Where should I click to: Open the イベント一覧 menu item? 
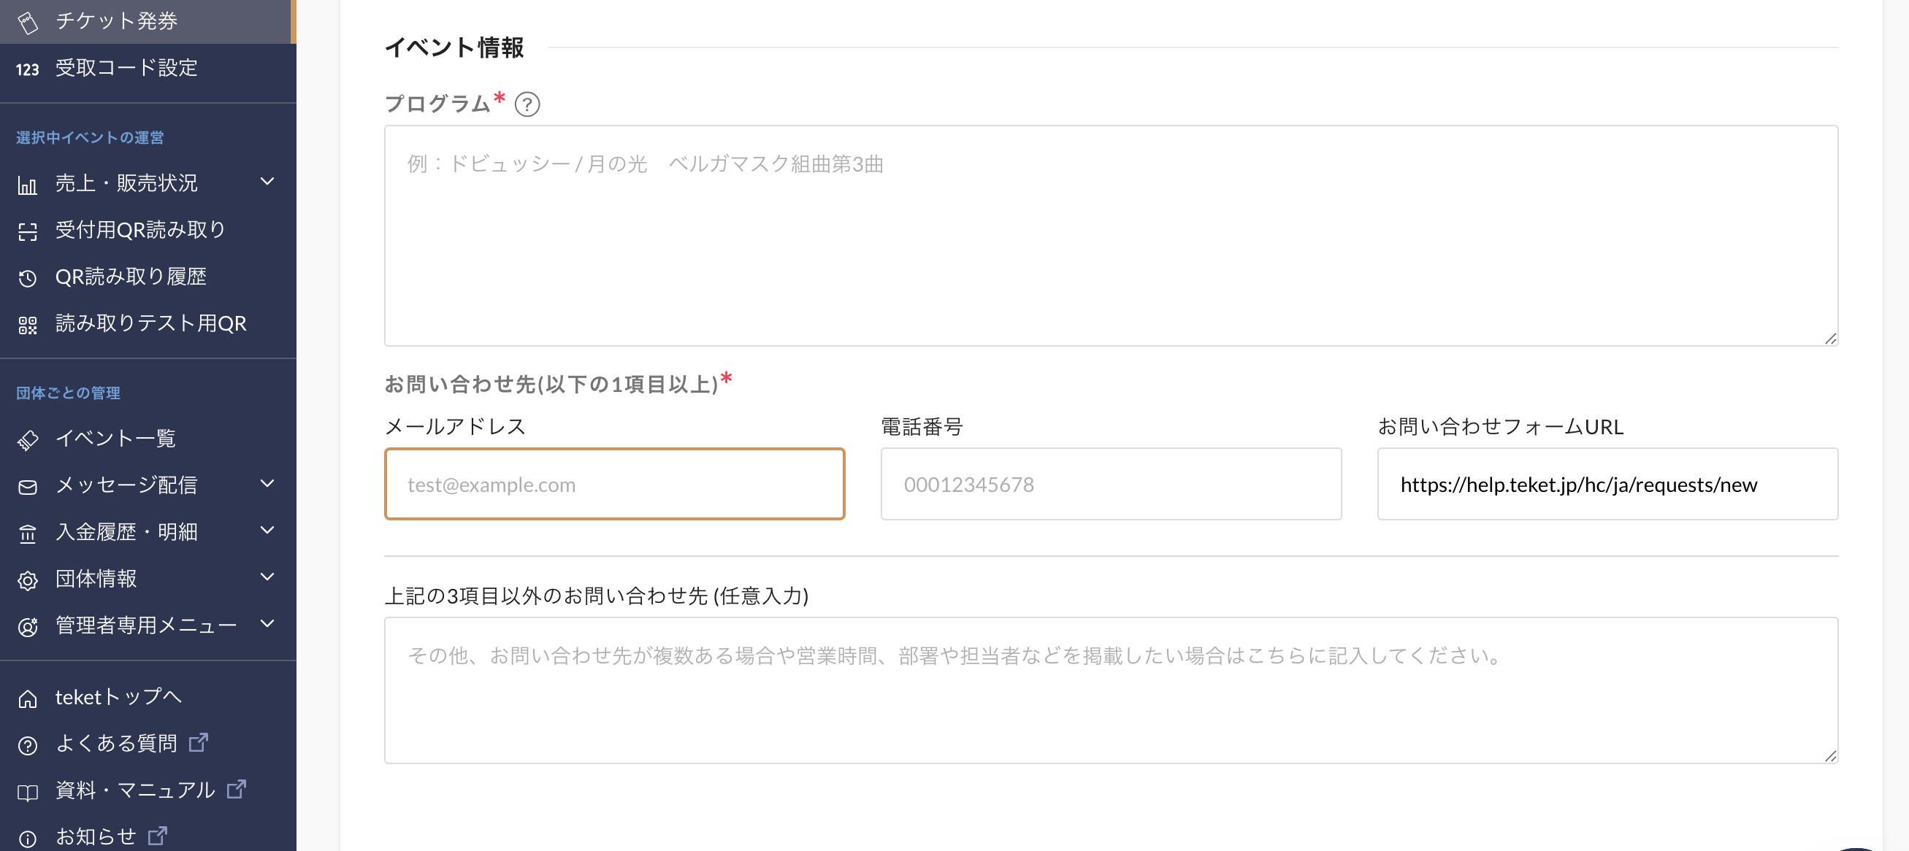click(x=115, y=439)
